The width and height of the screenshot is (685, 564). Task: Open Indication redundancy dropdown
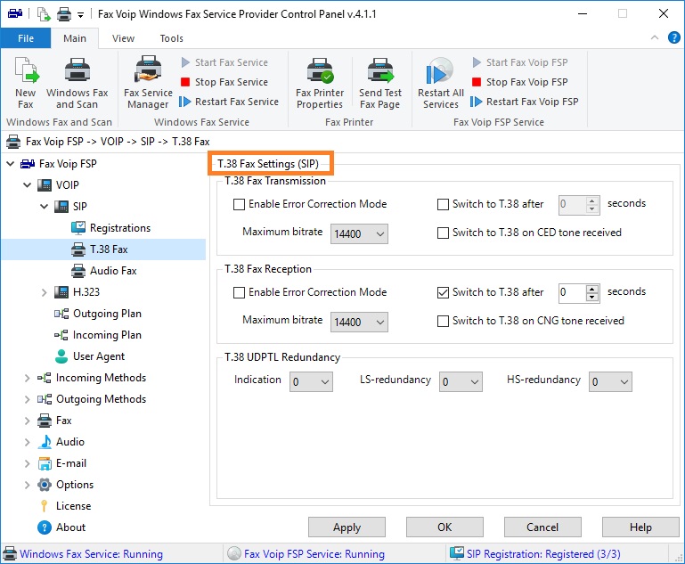[311, 381]
